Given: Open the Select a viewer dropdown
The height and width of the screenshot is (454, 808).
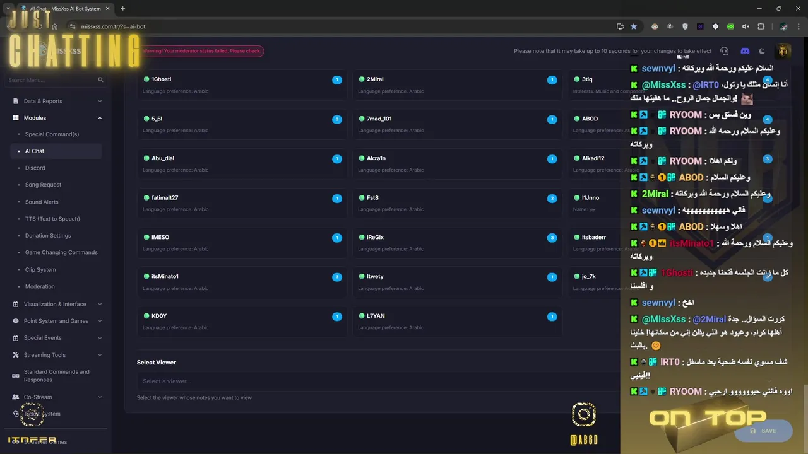Looking at the screenshot, I should 379,381.
